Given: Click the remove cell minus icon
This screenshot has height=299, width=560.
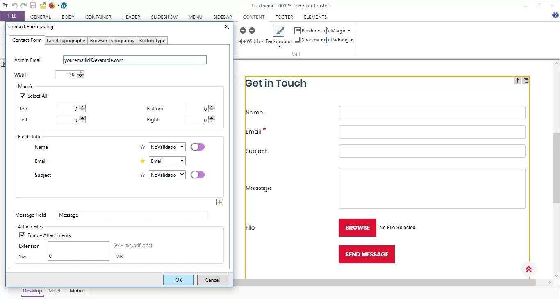Looking at the screenshot, I should coord(252,30).
